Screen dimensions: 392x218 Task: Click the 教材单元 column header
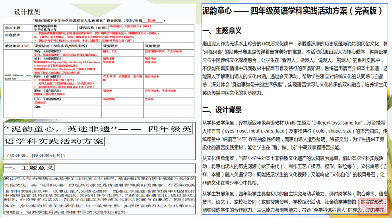pyautogui.click(x=17, y=46)
